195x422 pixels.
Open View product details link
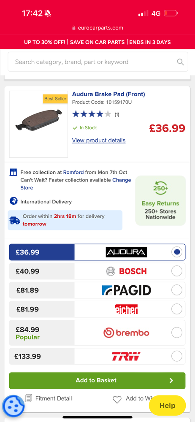(x=99, y=141)
